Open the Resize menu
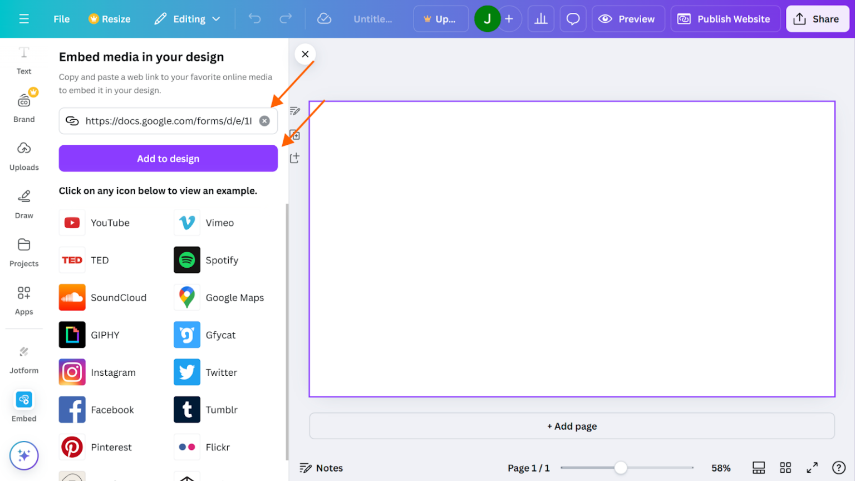 109,18
